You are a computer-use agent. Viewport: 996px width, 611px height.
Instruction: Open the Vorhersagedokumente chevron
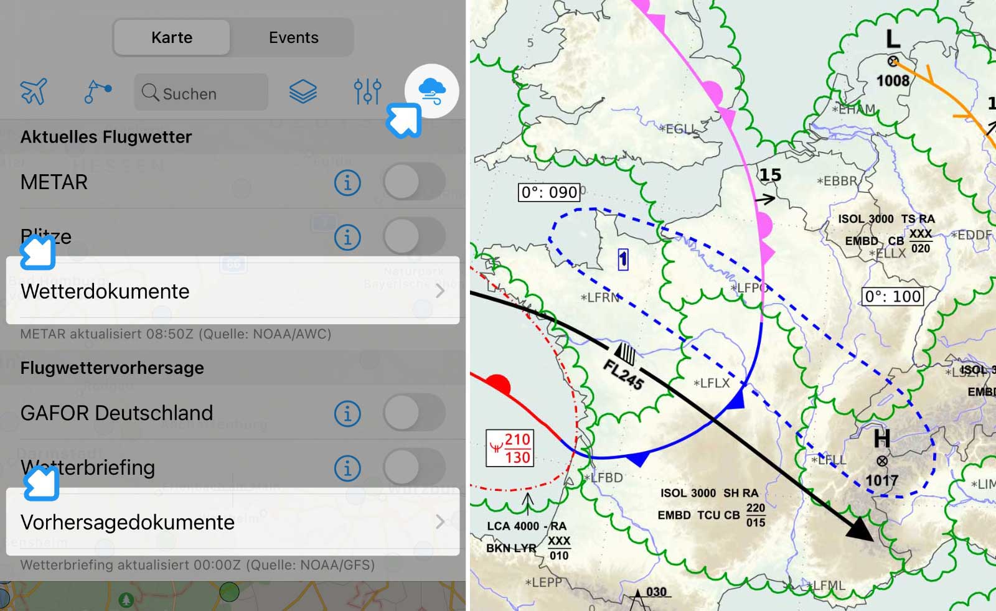pos(440,523)
